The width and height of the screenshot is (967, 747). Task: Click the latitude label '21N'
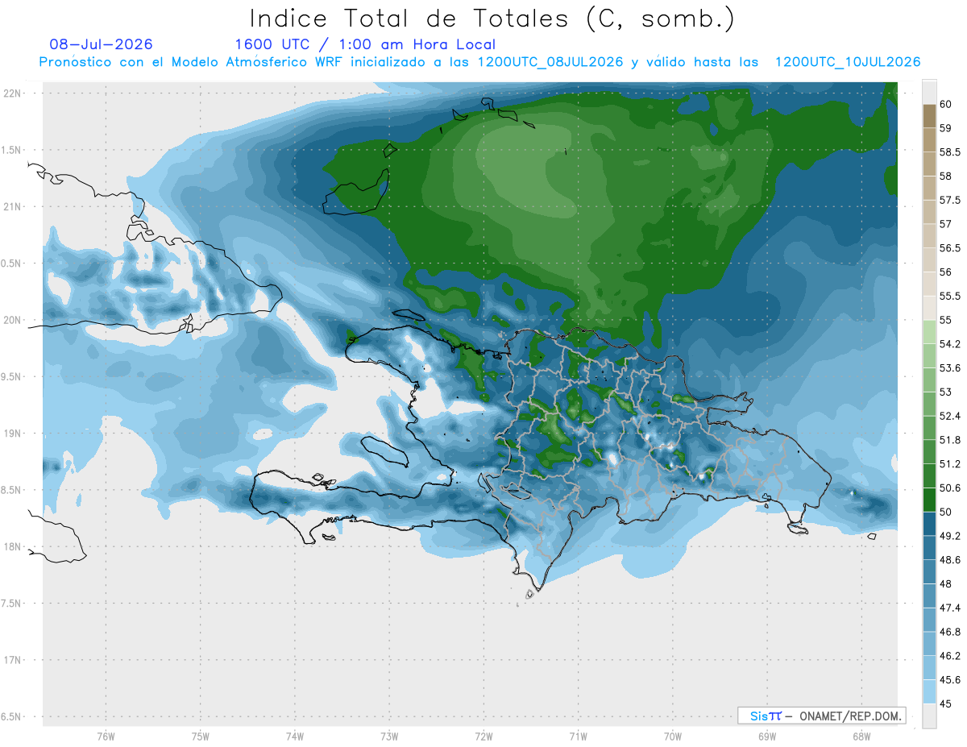[x=13, y=206]
